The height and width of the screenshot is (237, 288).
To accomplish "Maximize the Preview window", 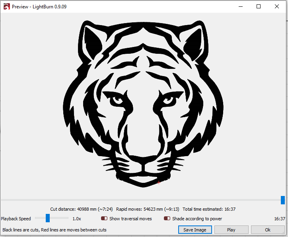I will click(259, 6).
